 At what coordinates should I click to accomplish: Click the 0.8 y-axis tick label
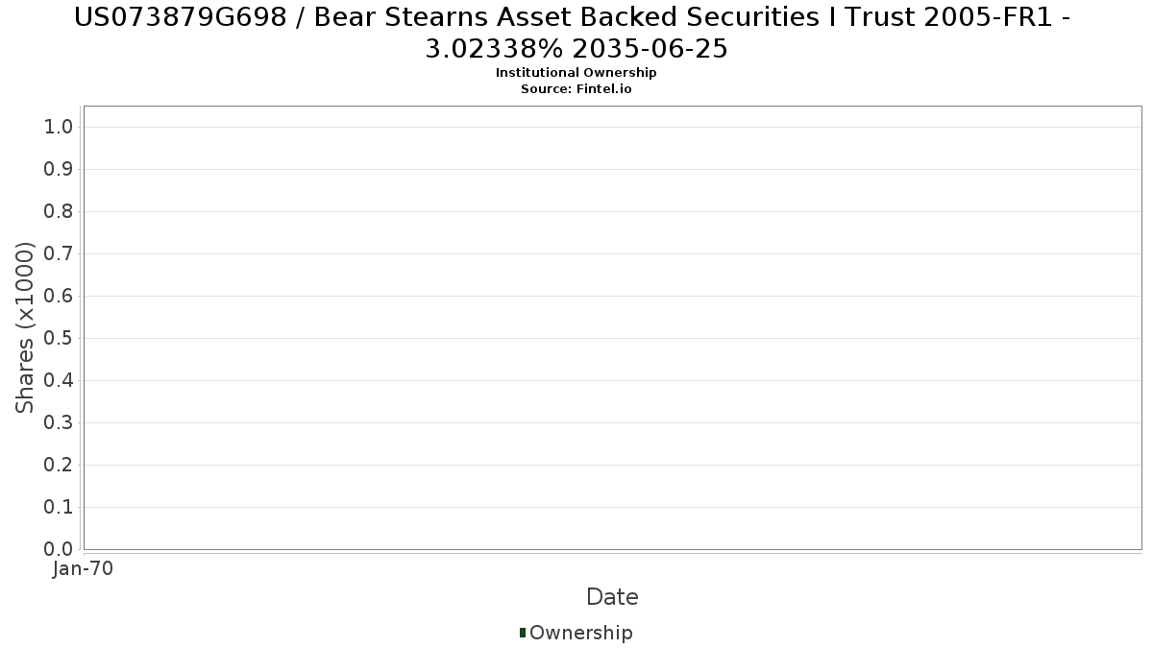click(x=60, y=211)
